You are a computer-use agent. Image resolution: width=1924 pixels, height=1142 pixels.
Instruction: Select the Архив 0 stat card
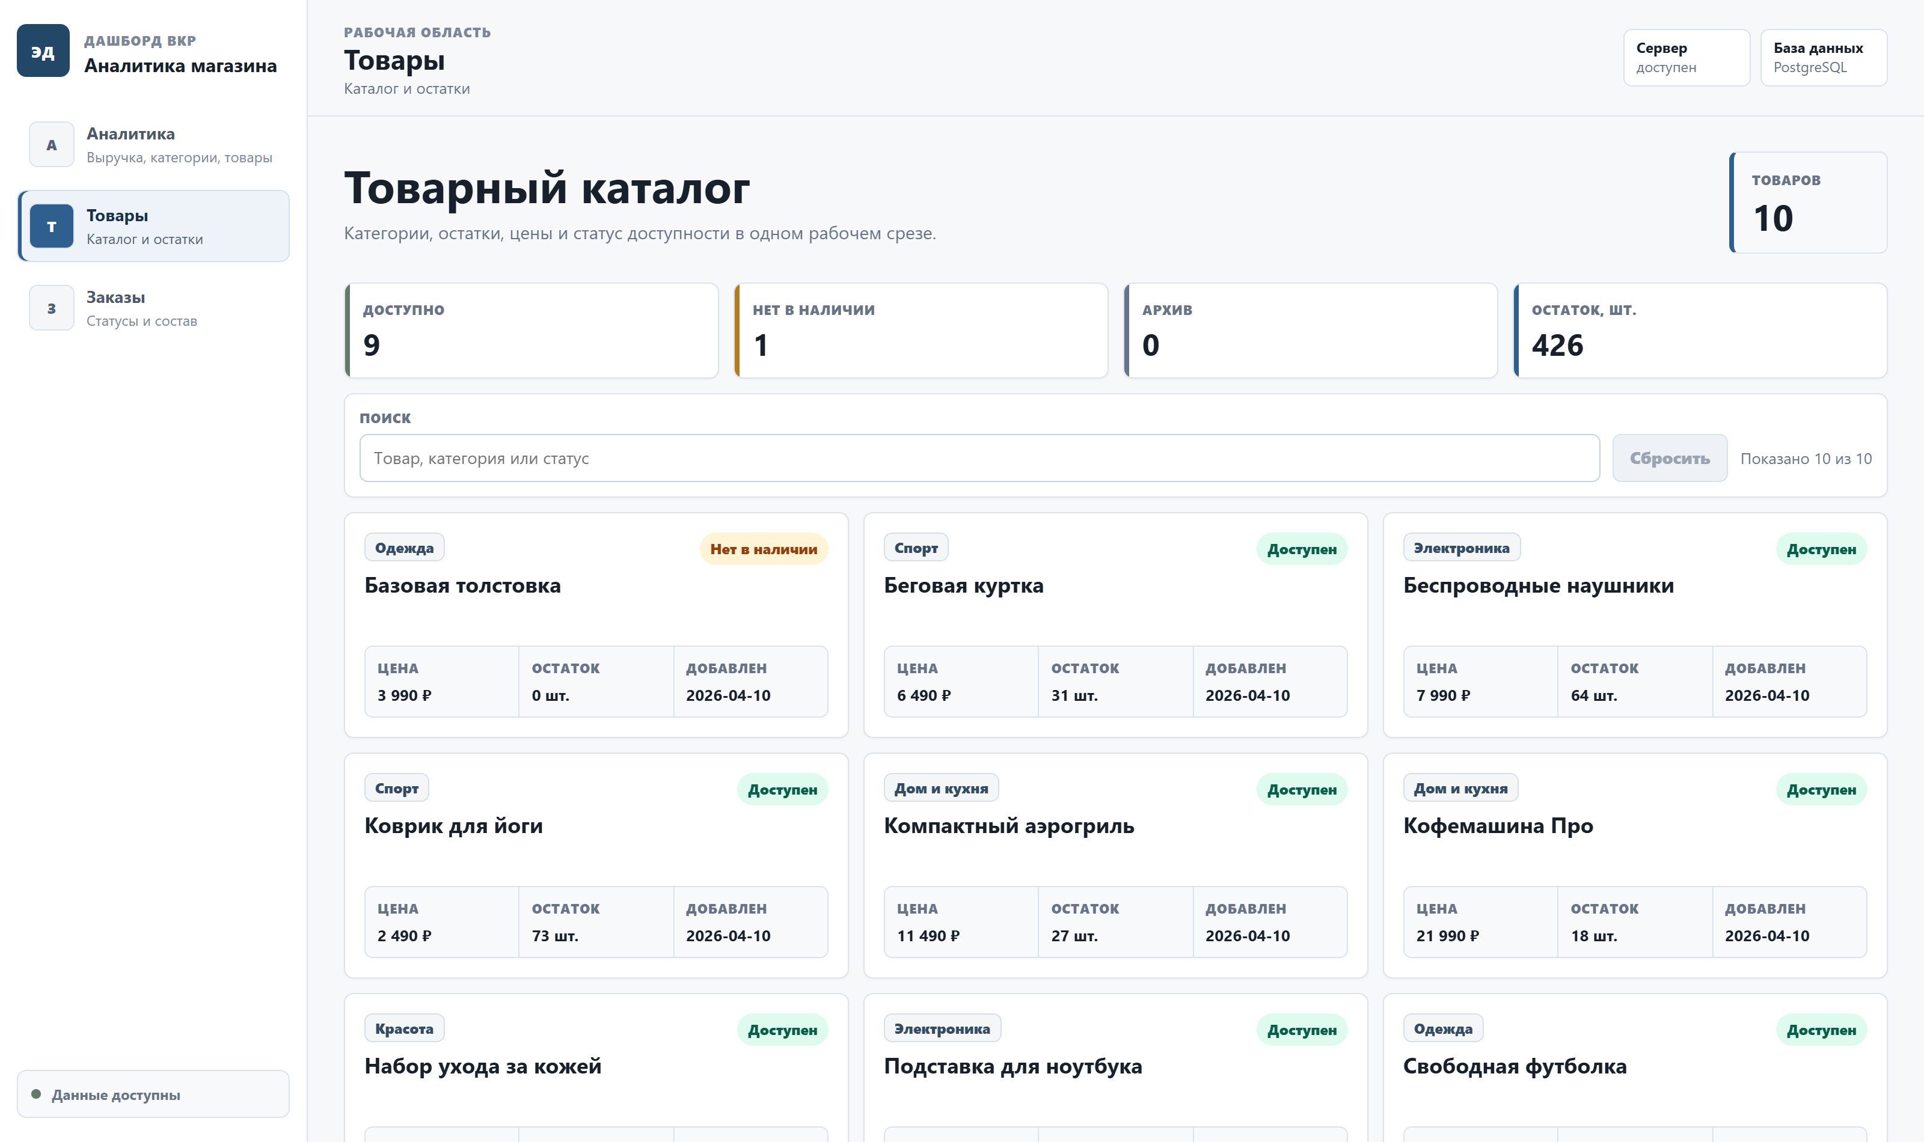coord(1311,331)
